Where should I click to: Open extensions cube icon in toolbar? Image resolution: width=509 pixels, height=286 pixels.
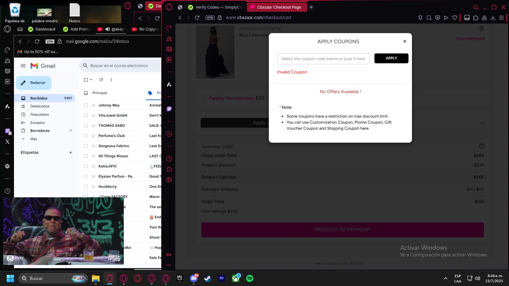tap(476, 18)
